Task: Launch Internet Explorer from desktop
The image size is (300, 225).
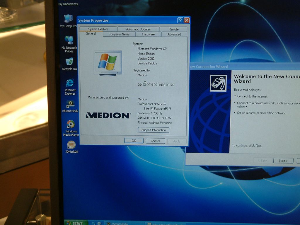Action: point(70,87)
